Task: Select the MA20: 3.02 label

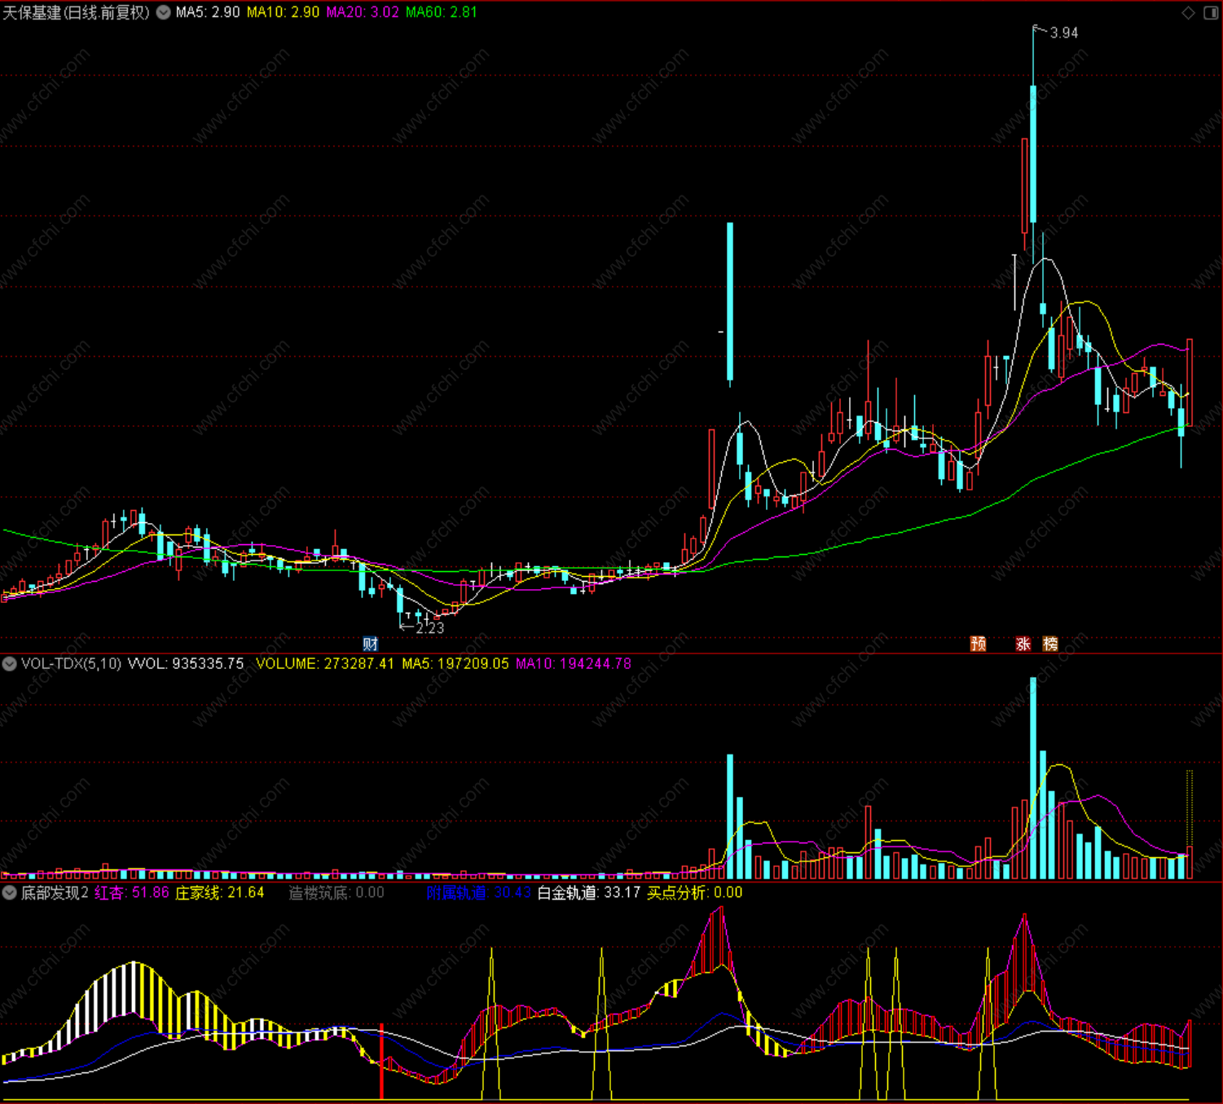Action: click(x=363, y=12)
